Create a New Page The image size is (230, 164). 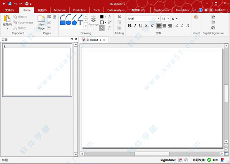click(41, 23)
